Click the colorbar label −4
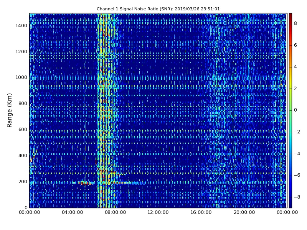Viewport: 307px width, 230px height. (297, 154)
